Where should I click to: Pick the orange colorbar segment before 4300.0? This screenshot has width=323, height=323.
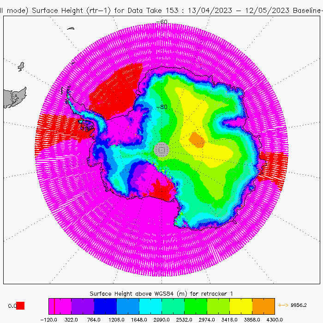coord(263,305)
